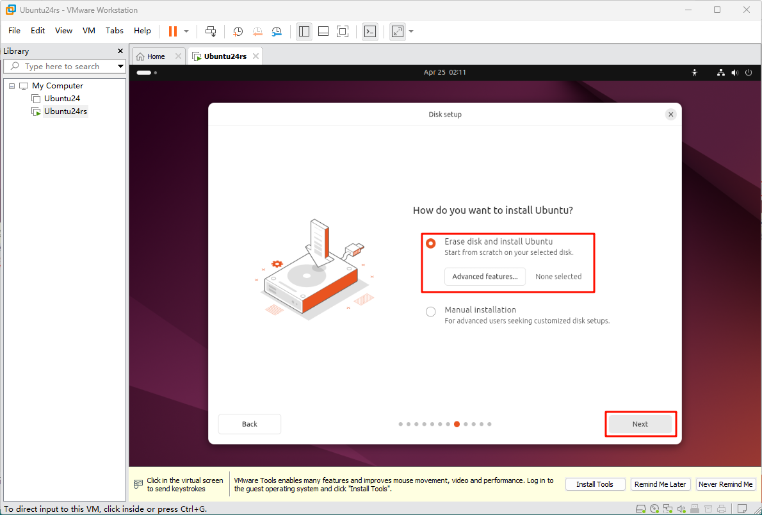Open the View menu

pos(63,31)
